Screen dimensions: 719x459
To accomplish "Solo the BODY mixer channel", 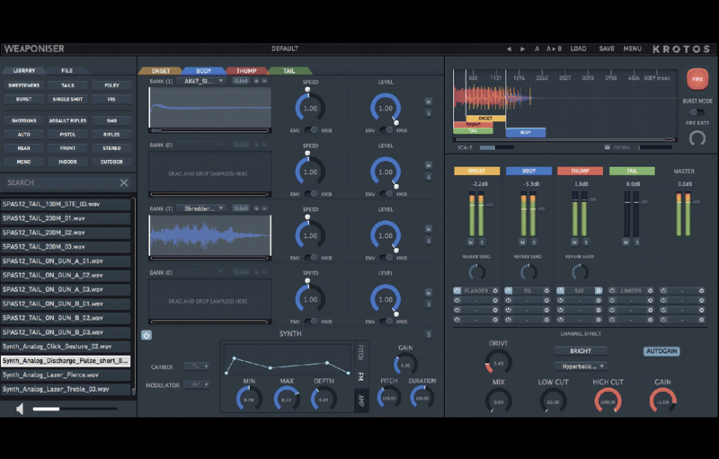I will point(534,242).
